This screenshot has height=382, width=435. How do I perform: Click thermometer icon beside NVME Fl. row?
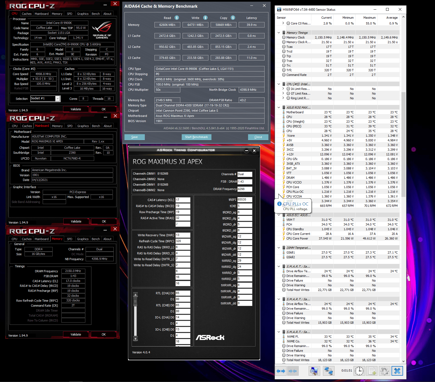284,337
